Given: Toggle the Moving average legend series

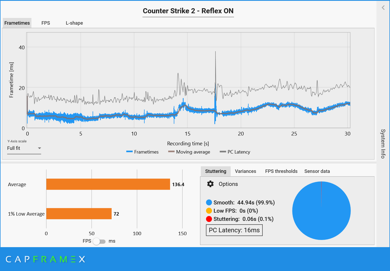Looking at the screenshot, I should tap(189, 152).
